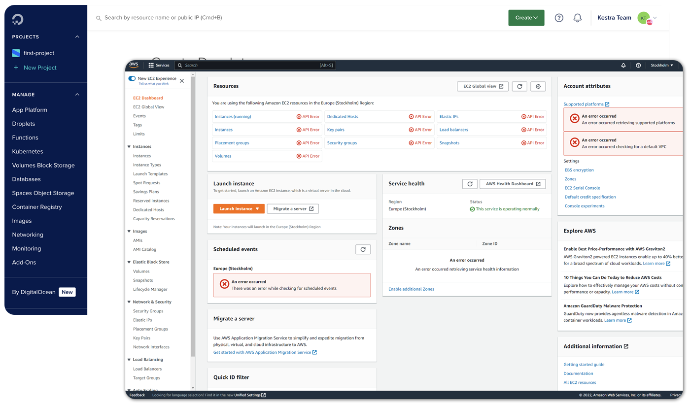Open DigitalOcean help question mark icon
690x406 pixels.
pyautogui.click(x=559, y=18)
